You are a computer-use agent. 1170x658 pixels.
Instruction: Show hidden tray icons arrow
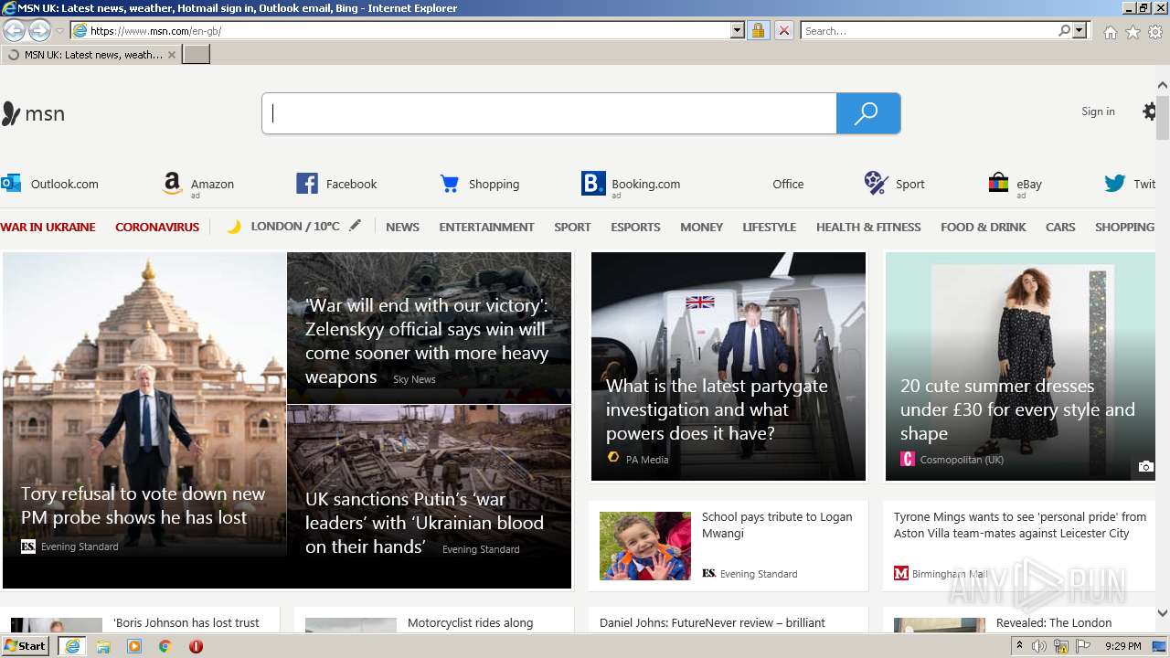[1019, 646]
